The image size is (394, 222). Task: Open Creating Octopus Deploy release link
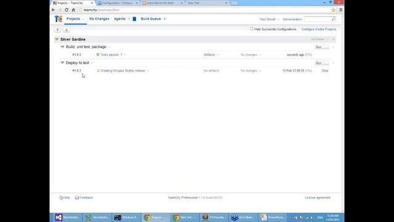[x=123, y=71]
